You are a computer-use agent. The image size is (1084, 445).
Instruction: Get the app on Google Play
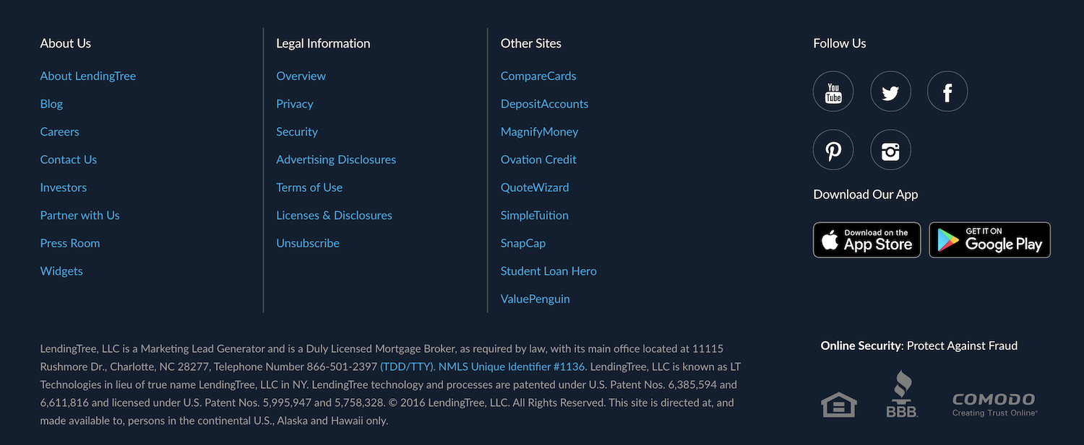click(x=989, y=239)
